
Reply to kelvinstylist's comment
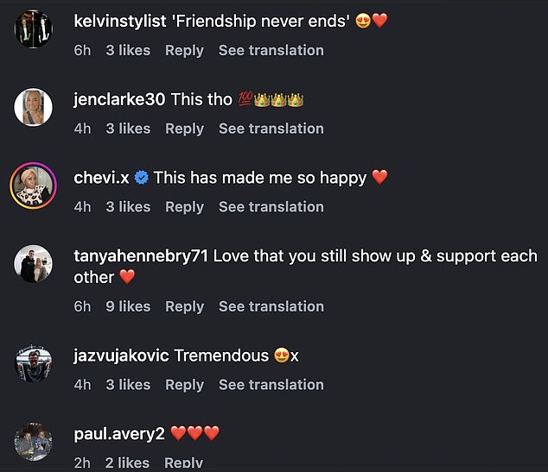click(184, 50)
